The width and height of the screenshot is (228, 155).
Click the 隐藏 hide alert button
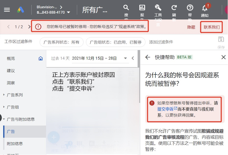191,27
